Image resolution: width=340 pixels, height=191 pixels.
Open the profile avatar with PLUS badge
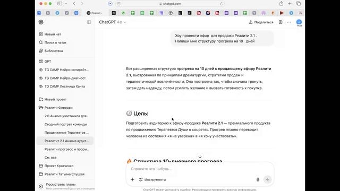coord(299,22)
